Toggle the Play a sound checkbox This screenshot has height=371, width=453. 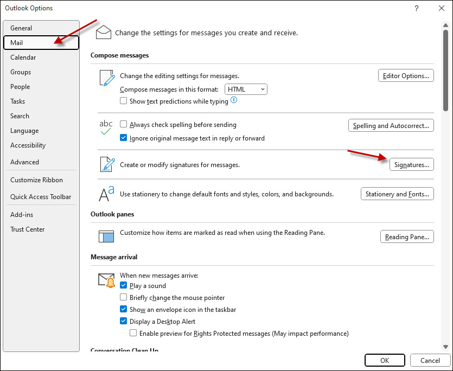point(123,285)
